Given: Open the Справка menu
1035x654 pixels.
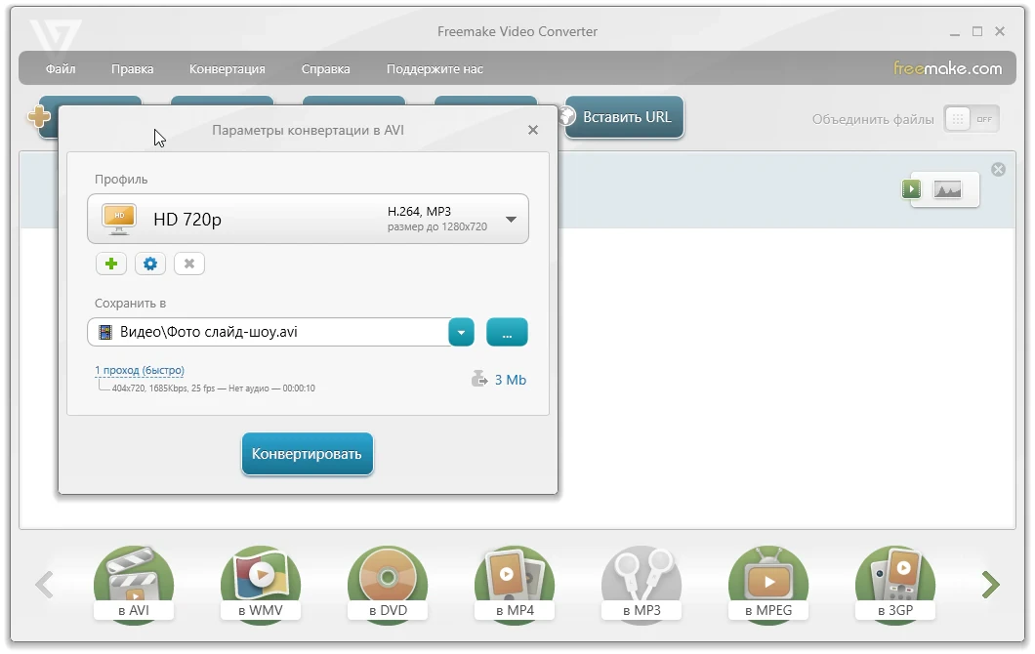Looking at the screenshot, I should tap(325, 68).
